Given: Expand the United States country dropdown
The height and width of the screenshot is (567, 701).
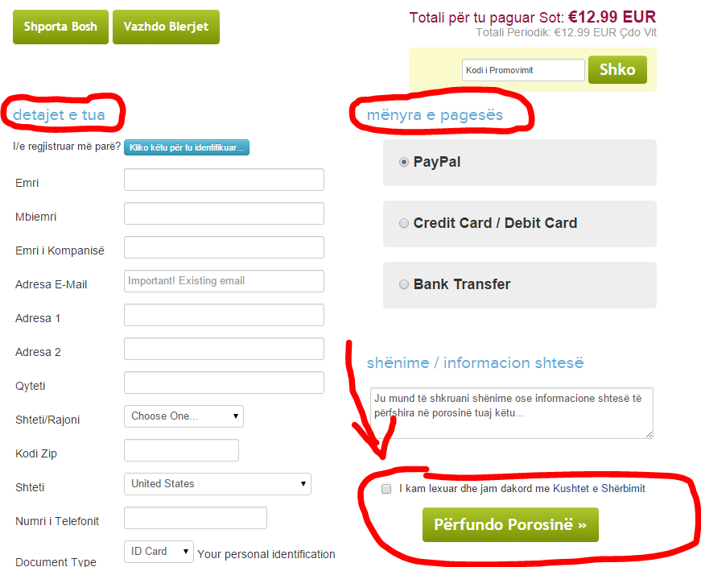Looking at the screenshot, I should click(x=217, y=484).
